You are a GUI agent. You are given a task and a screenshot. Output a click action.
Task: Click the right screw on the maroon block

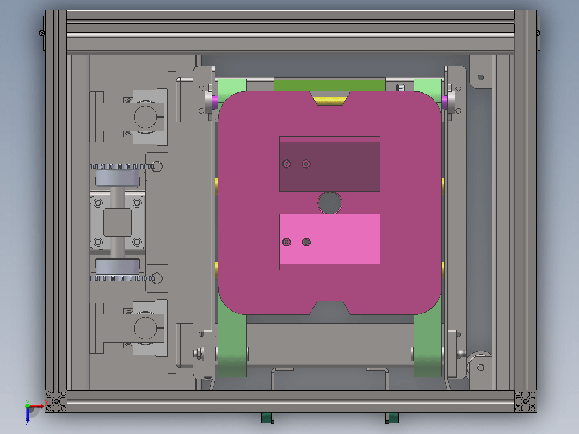(x=306, y=164)
